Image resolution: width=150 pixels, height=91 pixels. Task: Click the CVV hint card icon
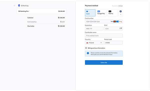coord(120,28)
